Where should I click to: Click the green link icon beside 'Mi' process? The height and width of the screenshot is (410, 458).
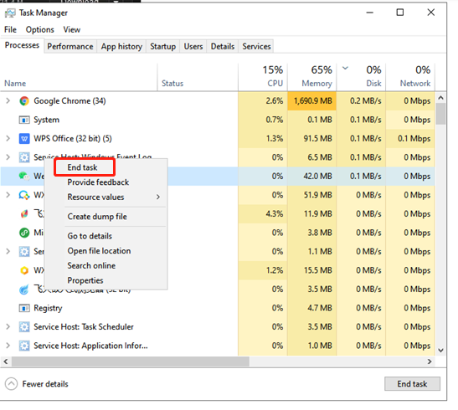[24, 233]
